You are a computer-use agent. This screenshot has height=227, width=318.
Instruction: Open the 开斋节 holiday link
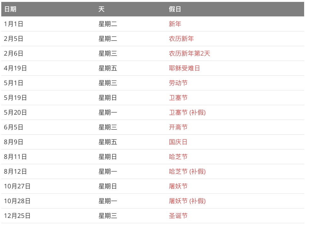click(x=178, y=127)
